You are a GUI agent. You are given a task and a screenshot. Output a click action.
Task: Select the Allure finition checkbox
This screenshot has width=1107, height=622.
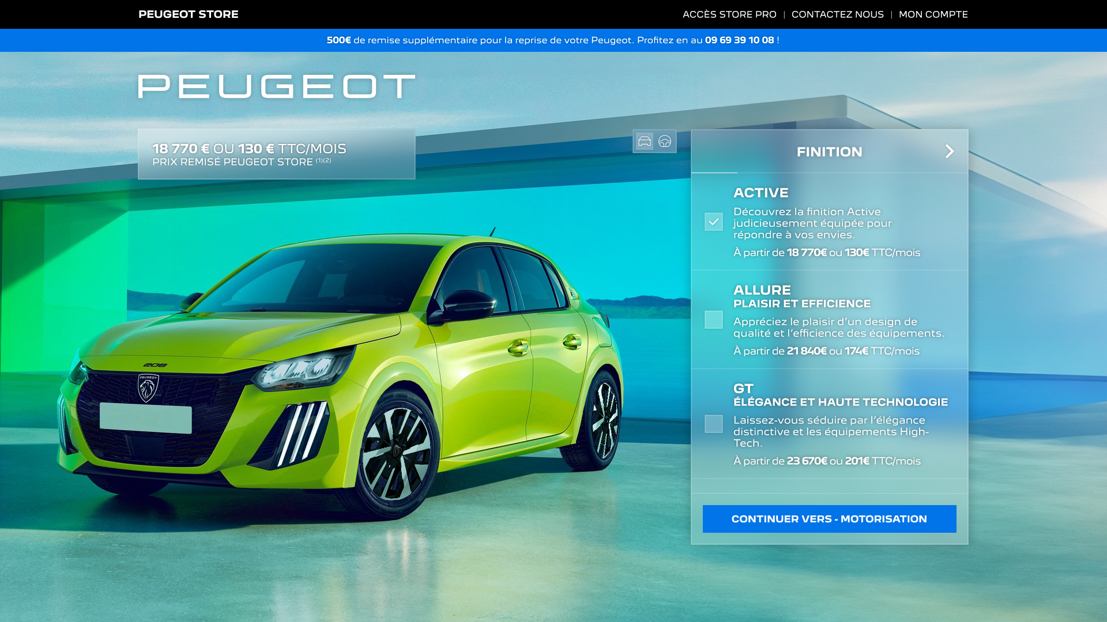[713, 320]
